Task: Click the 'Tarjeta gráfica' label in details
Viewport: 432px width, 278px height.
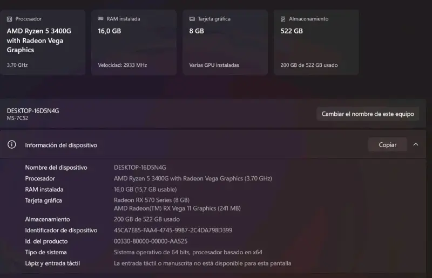Action: [43, 200]
